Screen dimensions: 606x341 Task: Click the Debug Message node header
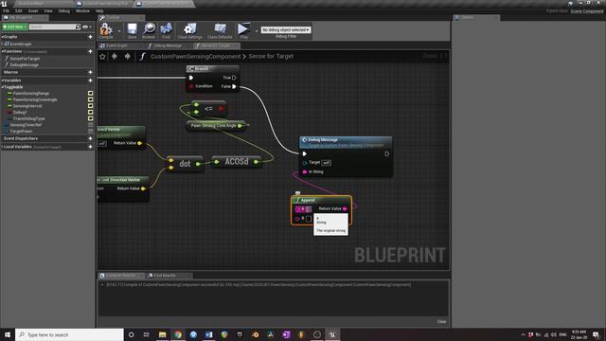pos(346,142)
